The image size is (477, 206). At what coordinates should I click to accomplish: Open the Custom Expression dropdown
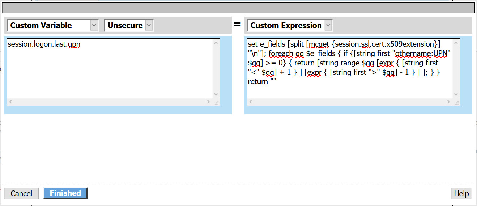point(290,25)
